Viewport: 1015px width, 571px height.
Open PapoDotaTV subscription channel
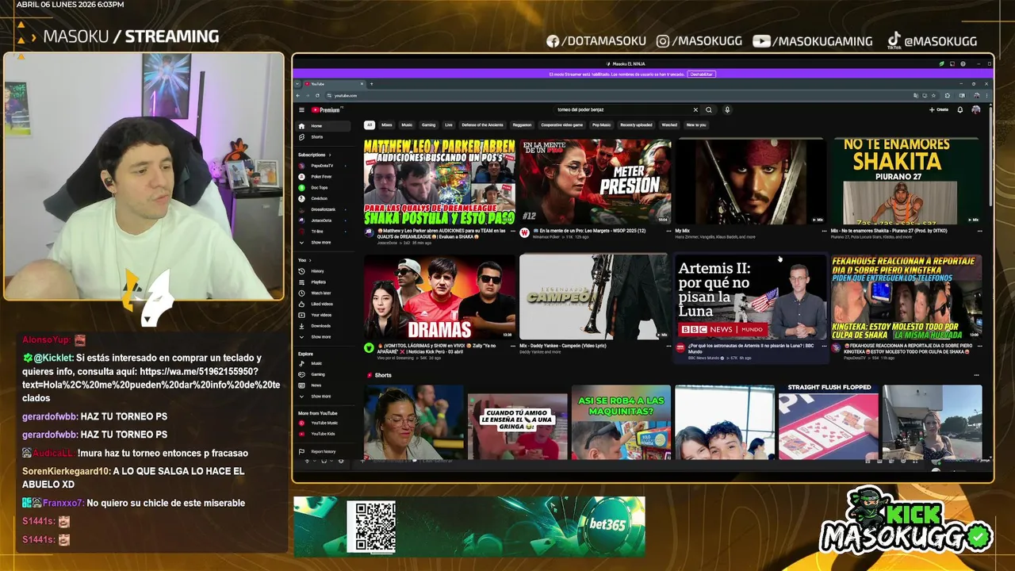(323, 166)
